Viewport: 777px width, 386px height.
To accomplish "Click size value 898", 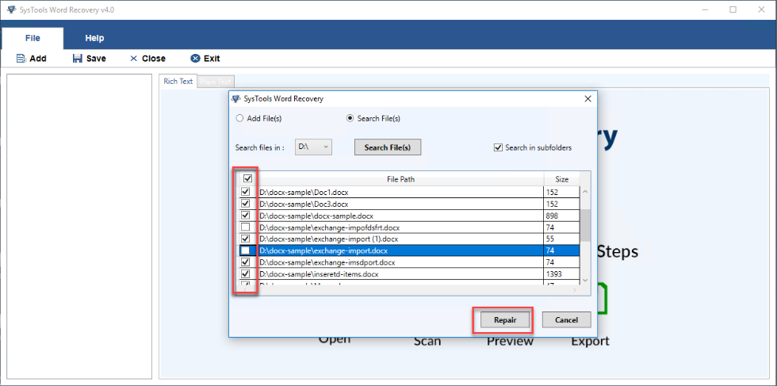I will coord(553,216).
